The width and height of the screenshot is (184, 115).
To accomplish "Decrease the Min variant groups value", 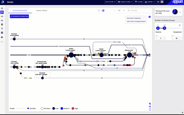I will [x=158, y=38].
